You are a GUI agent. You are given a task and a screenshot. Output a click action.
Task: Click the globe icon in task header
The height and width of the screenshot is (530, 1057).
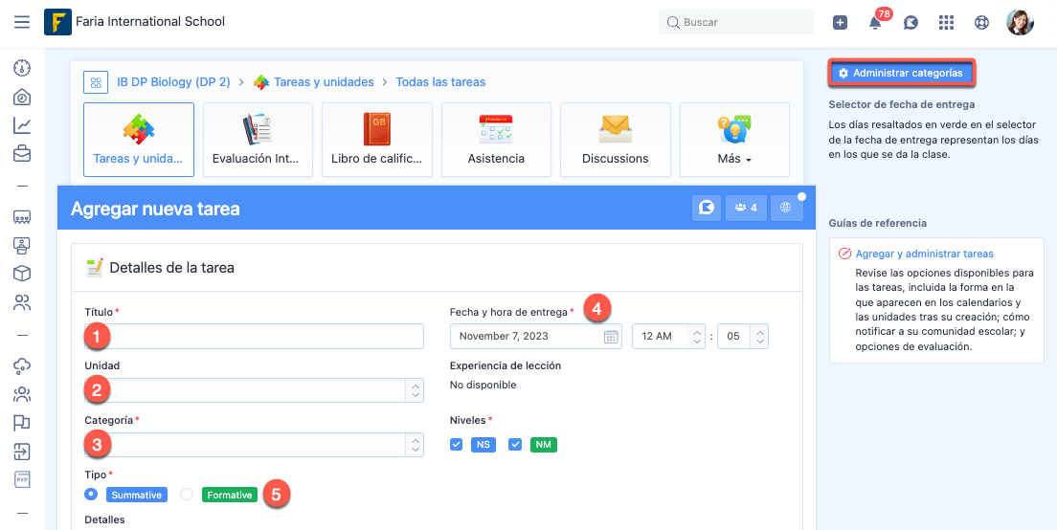785,208
